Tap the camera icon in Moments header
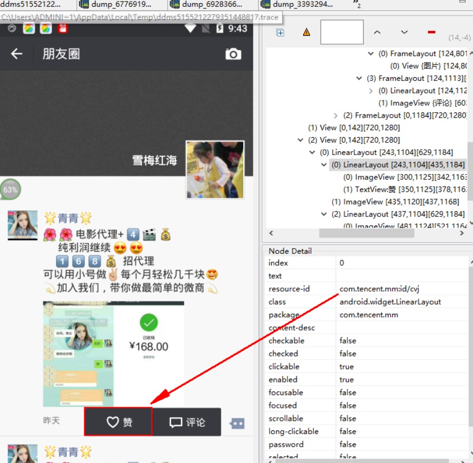 [233, 54]
